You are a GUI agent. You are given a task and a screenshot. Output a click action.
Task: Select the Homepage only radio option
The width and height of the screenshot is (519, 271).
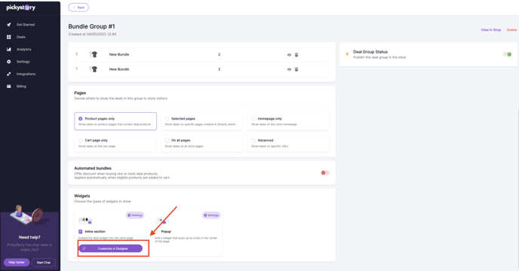[253, 119]
